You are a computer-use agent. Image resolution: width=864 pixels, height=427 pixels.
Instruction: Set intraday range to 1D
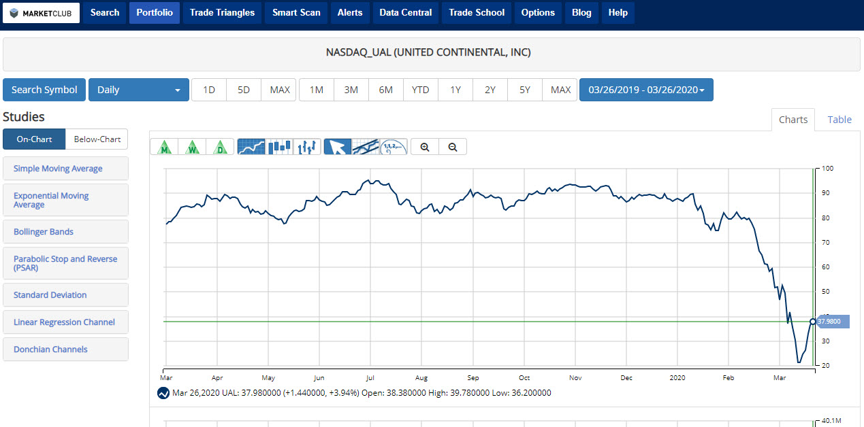tap(209, 90)
